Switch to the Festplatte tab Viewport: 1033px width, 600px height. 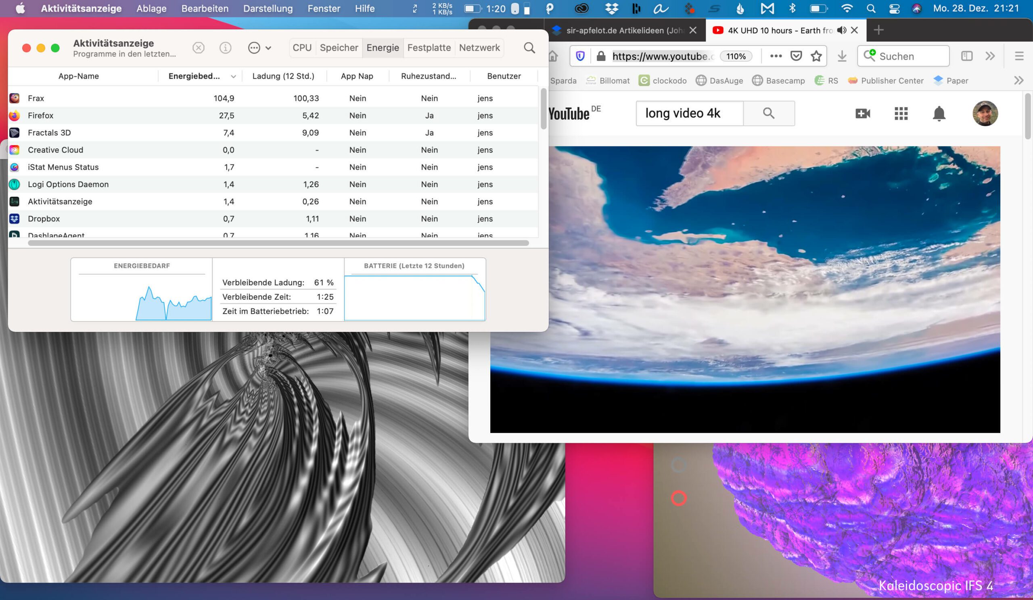429,48
